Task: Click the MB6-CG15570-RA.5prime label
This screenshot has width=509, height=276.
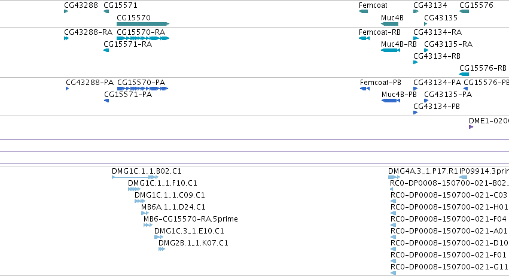Action: [191, 219]
